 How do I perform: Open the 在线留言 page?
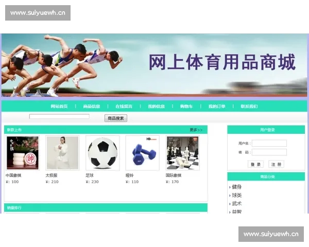[124, 107]
